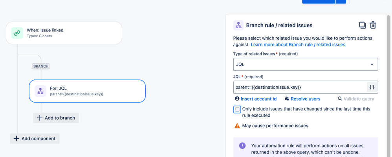Click the duplicate component icon
Viewport: 392px width, 157px height.
[362, 25]
